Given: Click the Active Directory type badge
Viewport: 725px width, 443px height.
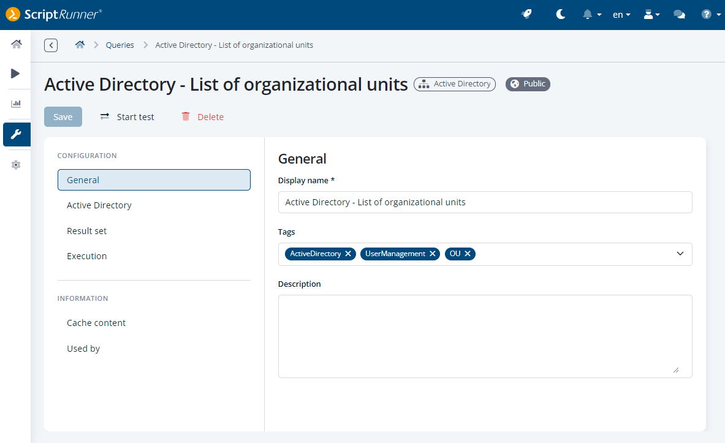Looking at the screenshot, I should pos(455,84).
